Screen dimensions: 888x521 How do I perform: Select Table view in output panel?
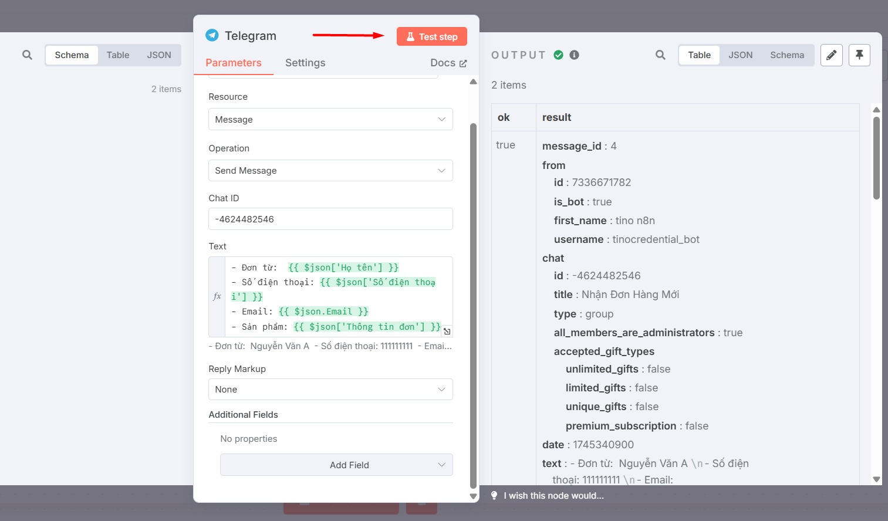click(700, 55)
